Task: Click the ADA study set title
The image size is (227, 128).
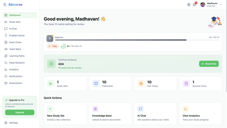Action: click(61, 64)
